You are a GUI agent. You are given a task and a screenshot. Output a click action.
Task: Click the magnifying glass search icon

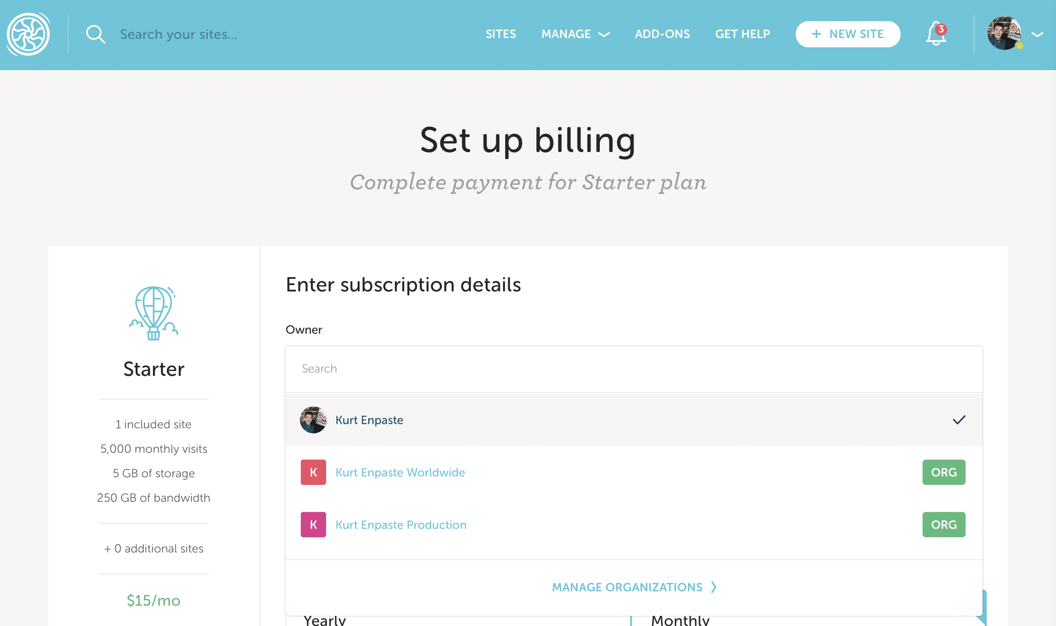[x=95, y=34]
